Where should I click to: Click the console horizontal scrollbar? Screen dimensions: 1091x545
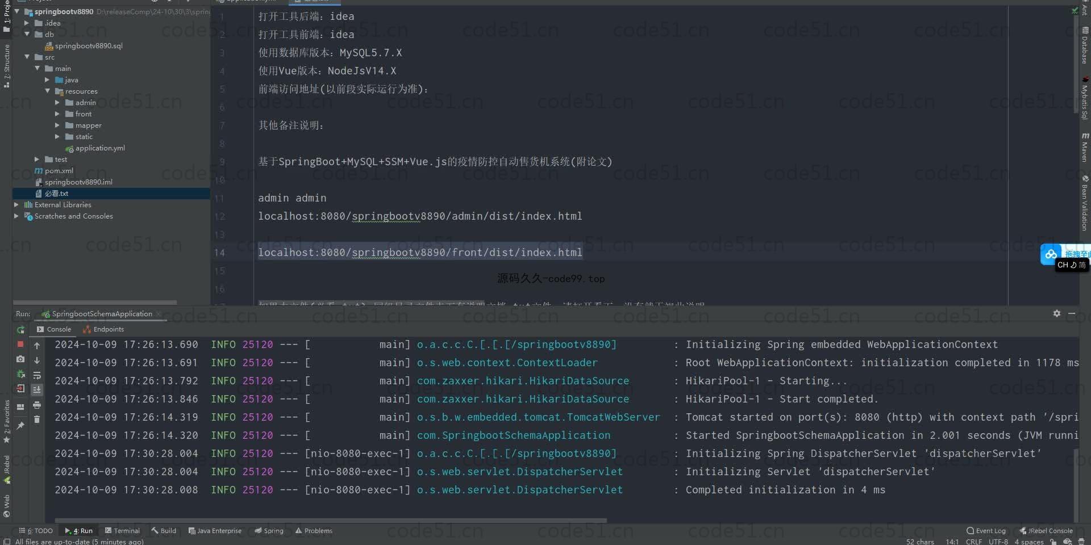click(331, 520)
